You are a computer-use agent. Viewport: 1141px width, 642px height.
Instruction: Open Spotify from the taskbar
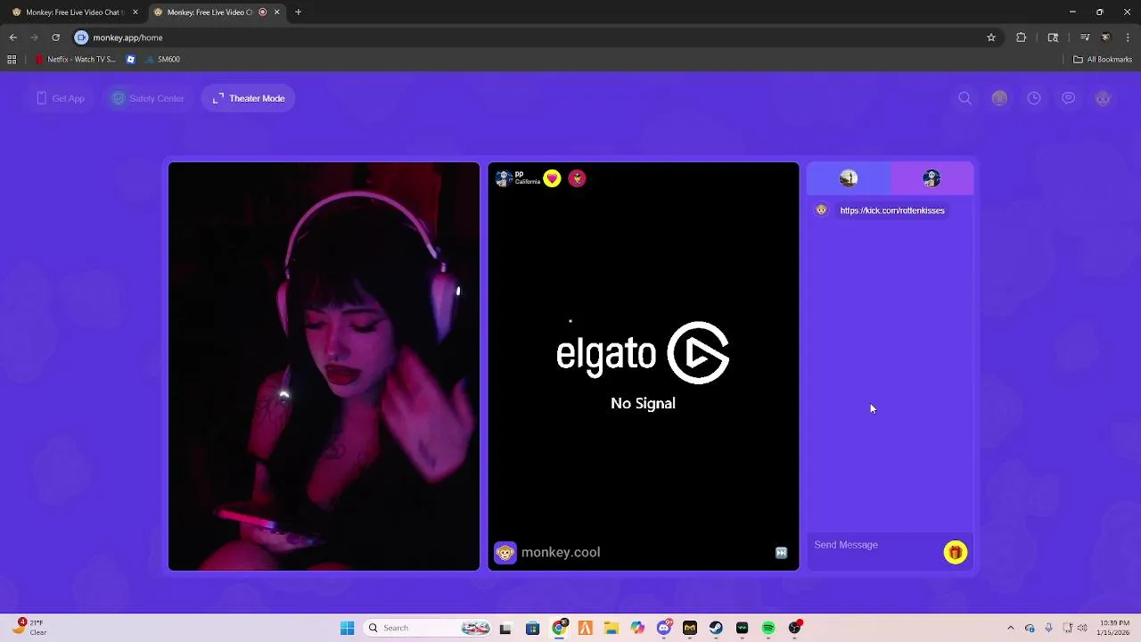pos(768,628)
